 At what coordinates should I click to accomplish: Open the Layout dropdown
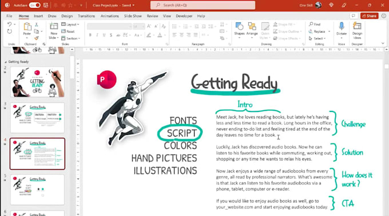tap(70, 24)
